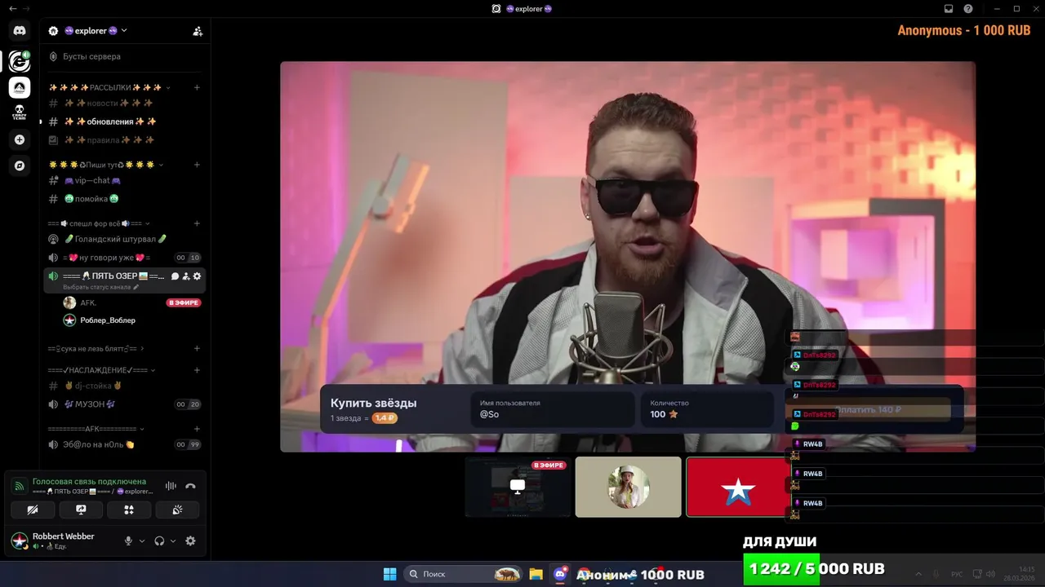Open help icon in title bar
Screen dimensions: 1045x587
tap(968, 8)
